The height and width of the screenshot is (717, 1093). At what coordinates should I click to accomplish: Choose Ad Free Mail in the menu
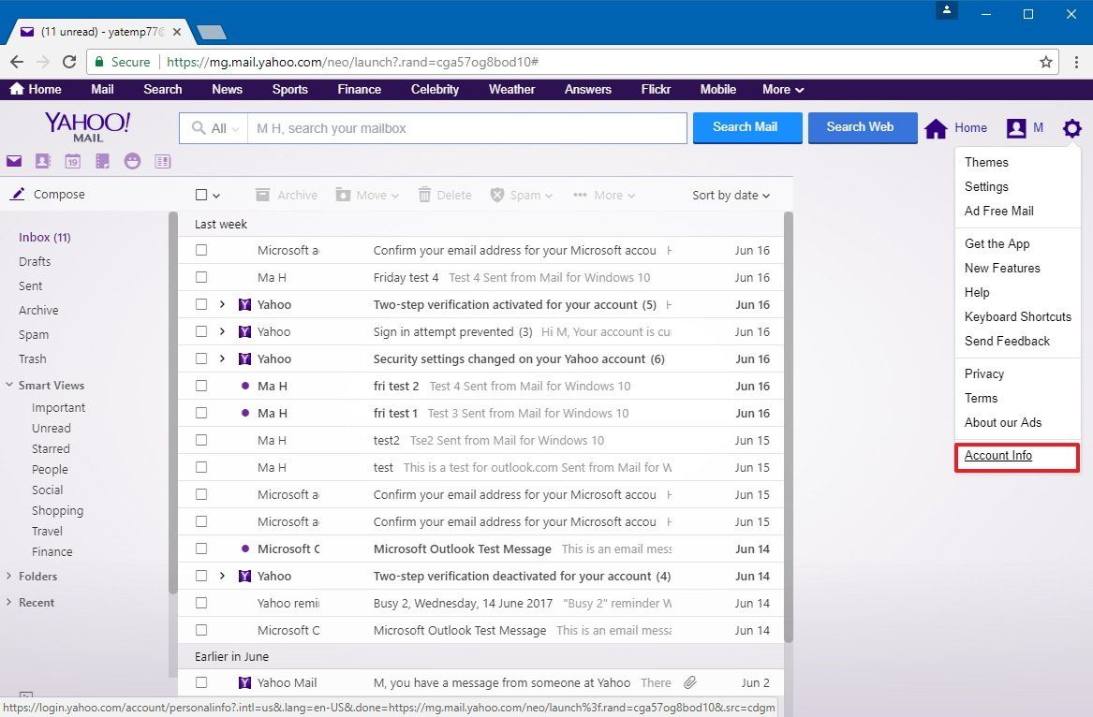[x=999, y=212]
